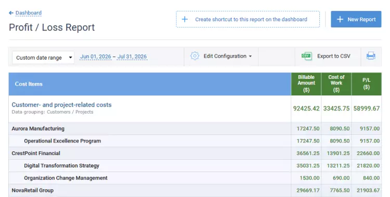Image resolution: width=390 pixels, height=197 pixels.
Task: Click the Data grouping: Customers / Projects text
Action: point(53,112)
